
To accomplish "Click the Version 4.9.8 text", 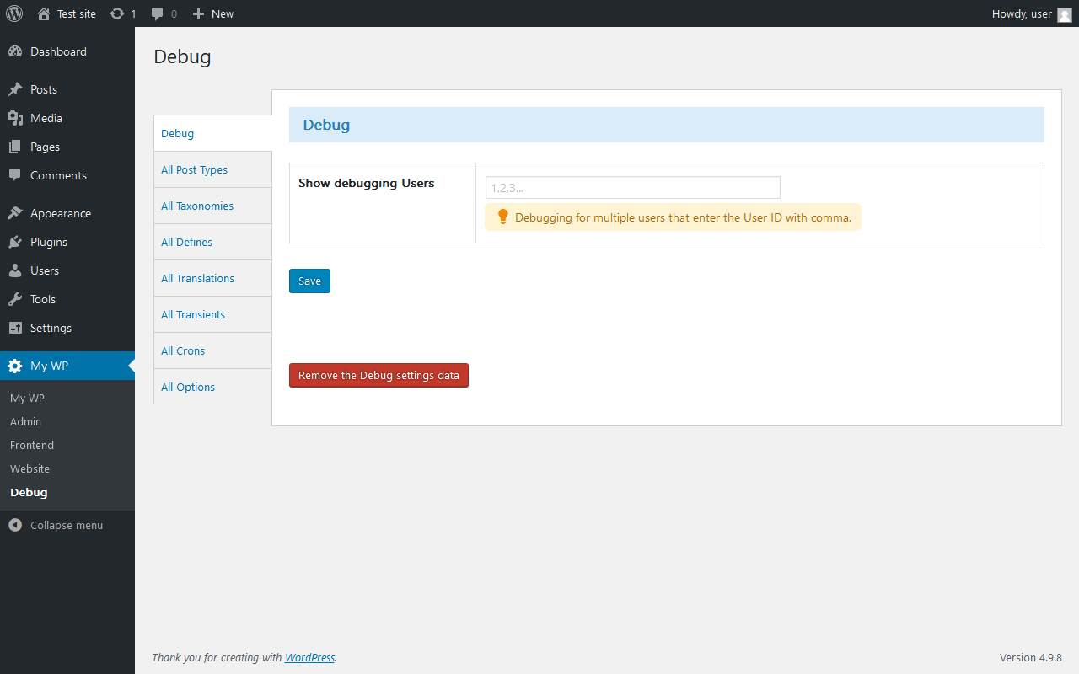I will 1031,657.
